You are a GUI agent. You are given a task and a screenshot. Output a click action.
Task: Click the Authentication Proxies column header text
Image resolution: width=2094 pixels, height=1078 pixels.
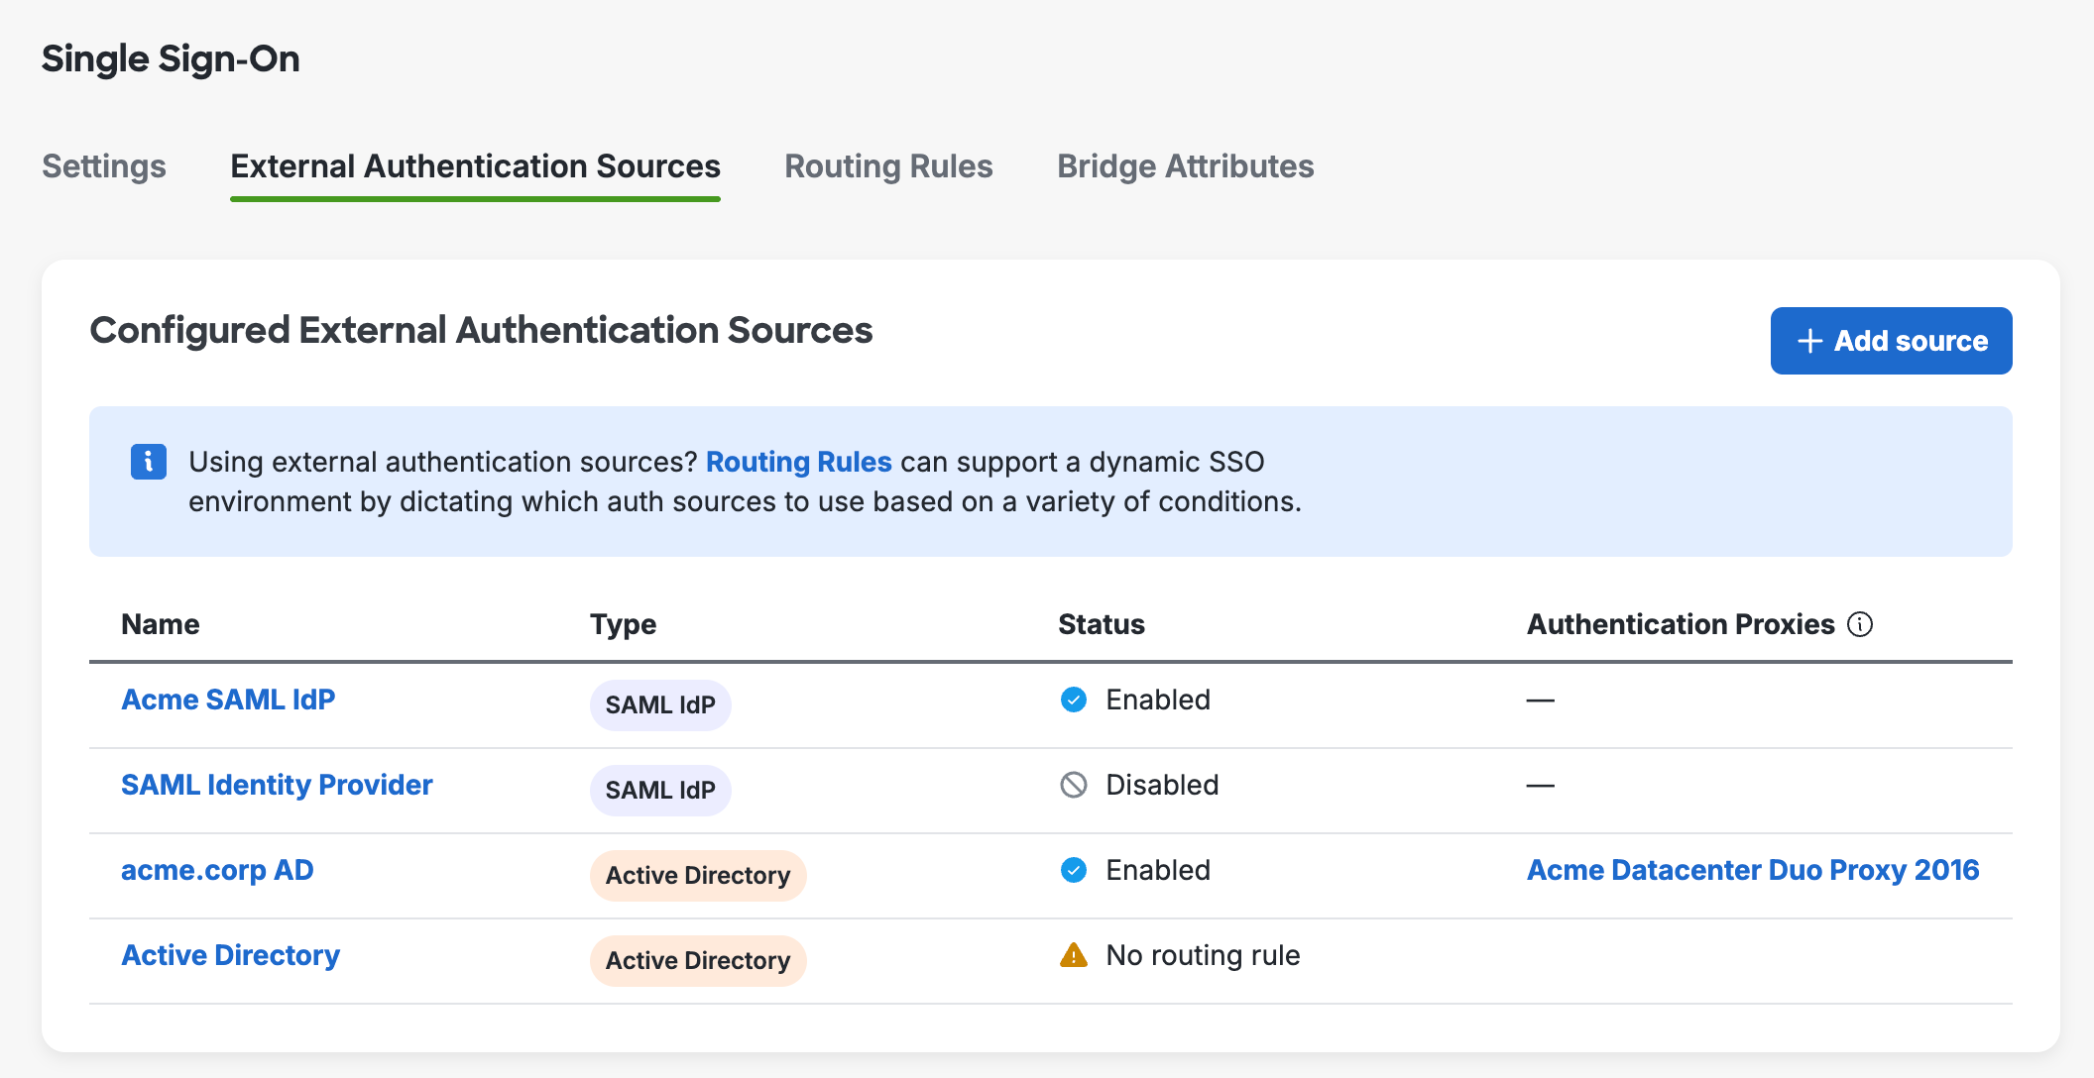[1681, 624]
